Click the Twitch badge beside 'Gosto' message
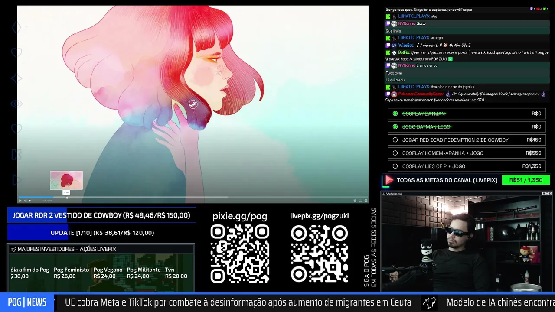 [388, 23]
